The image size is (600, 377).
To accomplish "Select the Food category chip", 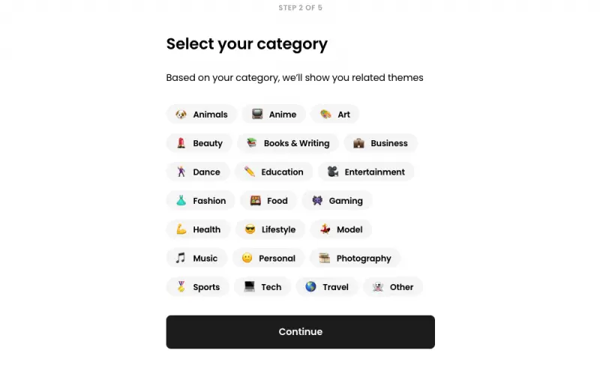I will pyautogui.click(x=268, y=201).
